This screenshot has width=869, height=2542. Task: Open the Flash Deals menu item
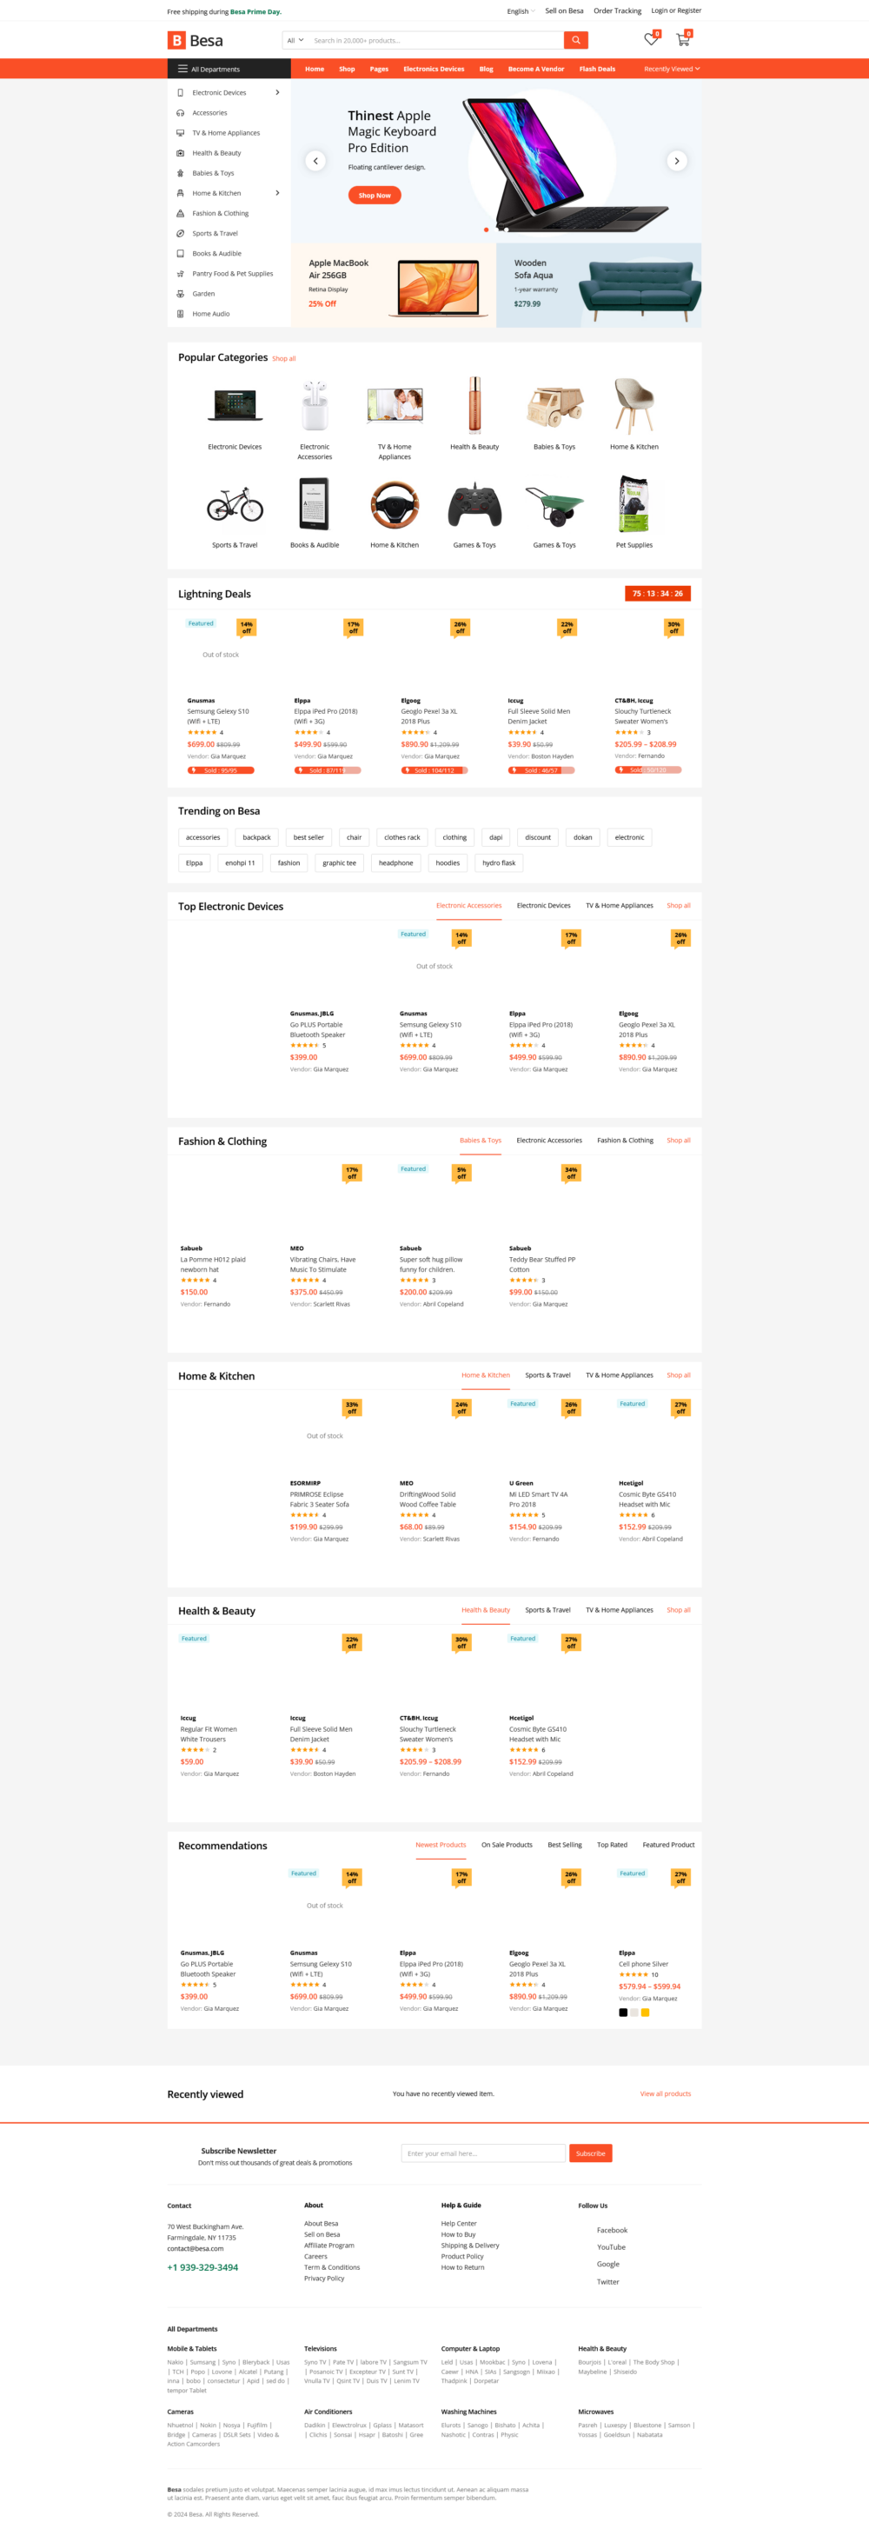(x=597, y=69)
